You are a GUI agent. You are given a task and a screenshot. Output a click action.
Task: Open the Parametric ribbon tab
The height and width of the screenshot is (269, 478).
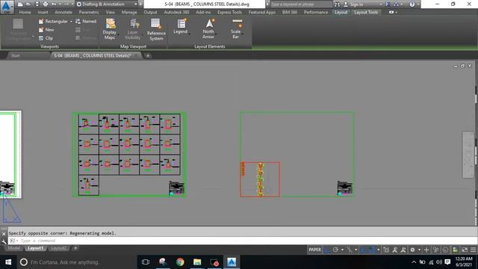[x=89, y=12]
